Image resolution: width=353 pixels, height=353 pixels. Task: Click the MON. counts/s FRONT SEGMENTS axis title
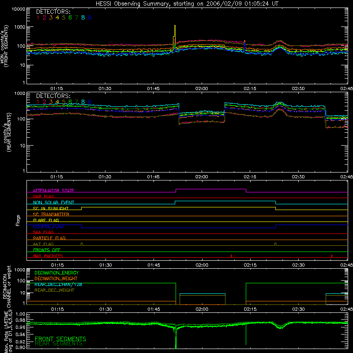tap(4, 46)
